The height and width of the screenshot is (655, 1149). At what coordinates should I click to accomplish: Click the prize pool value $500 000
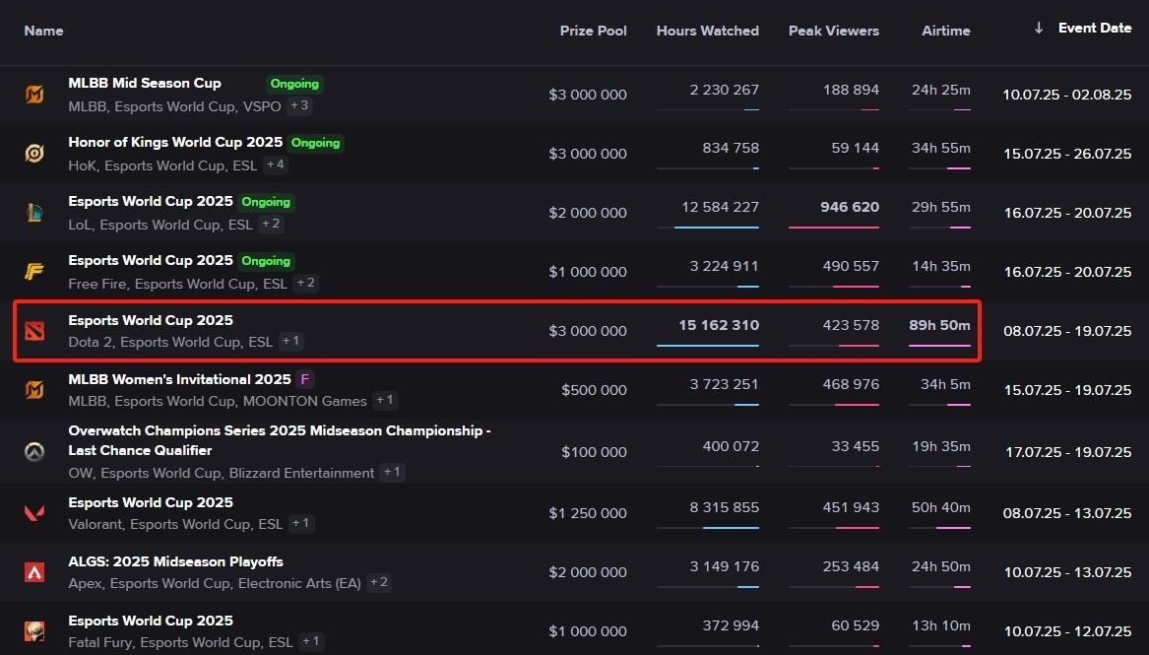pyautogui.click(x=594, y=390)
